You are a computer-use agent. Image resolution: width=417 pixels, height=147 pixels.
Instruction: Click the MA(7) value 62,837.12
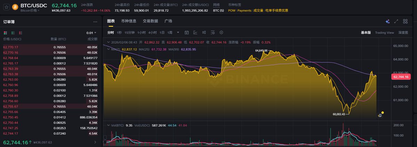[129, 49]
